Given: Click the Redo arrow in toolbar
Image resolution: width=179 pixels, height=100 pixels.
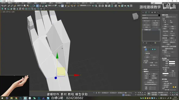Looking at the screenshot, I should click(x=5, y=6).
